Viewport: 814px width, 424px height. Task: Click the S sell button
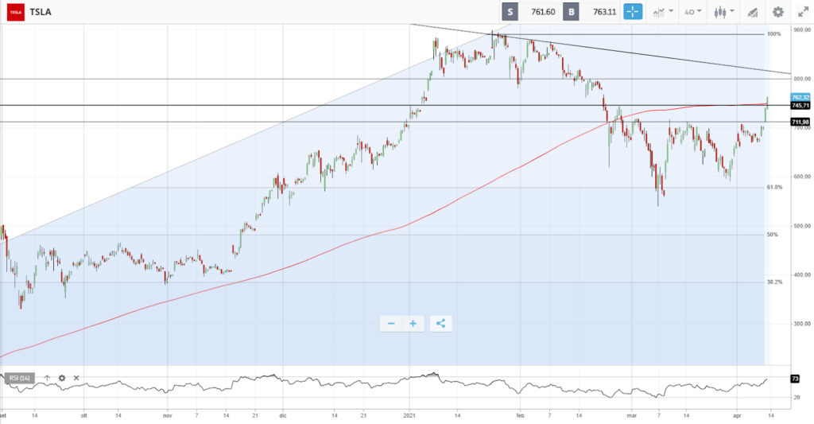tap(510, 12)
